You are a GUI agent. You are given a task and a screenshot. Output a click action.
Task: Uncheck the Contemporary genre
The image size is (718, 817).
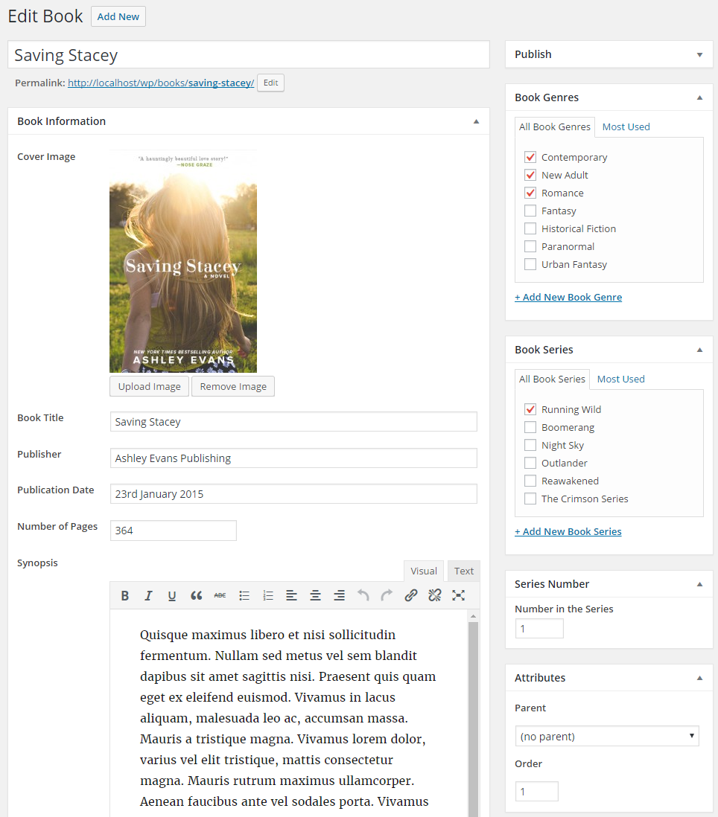(530, 157)
